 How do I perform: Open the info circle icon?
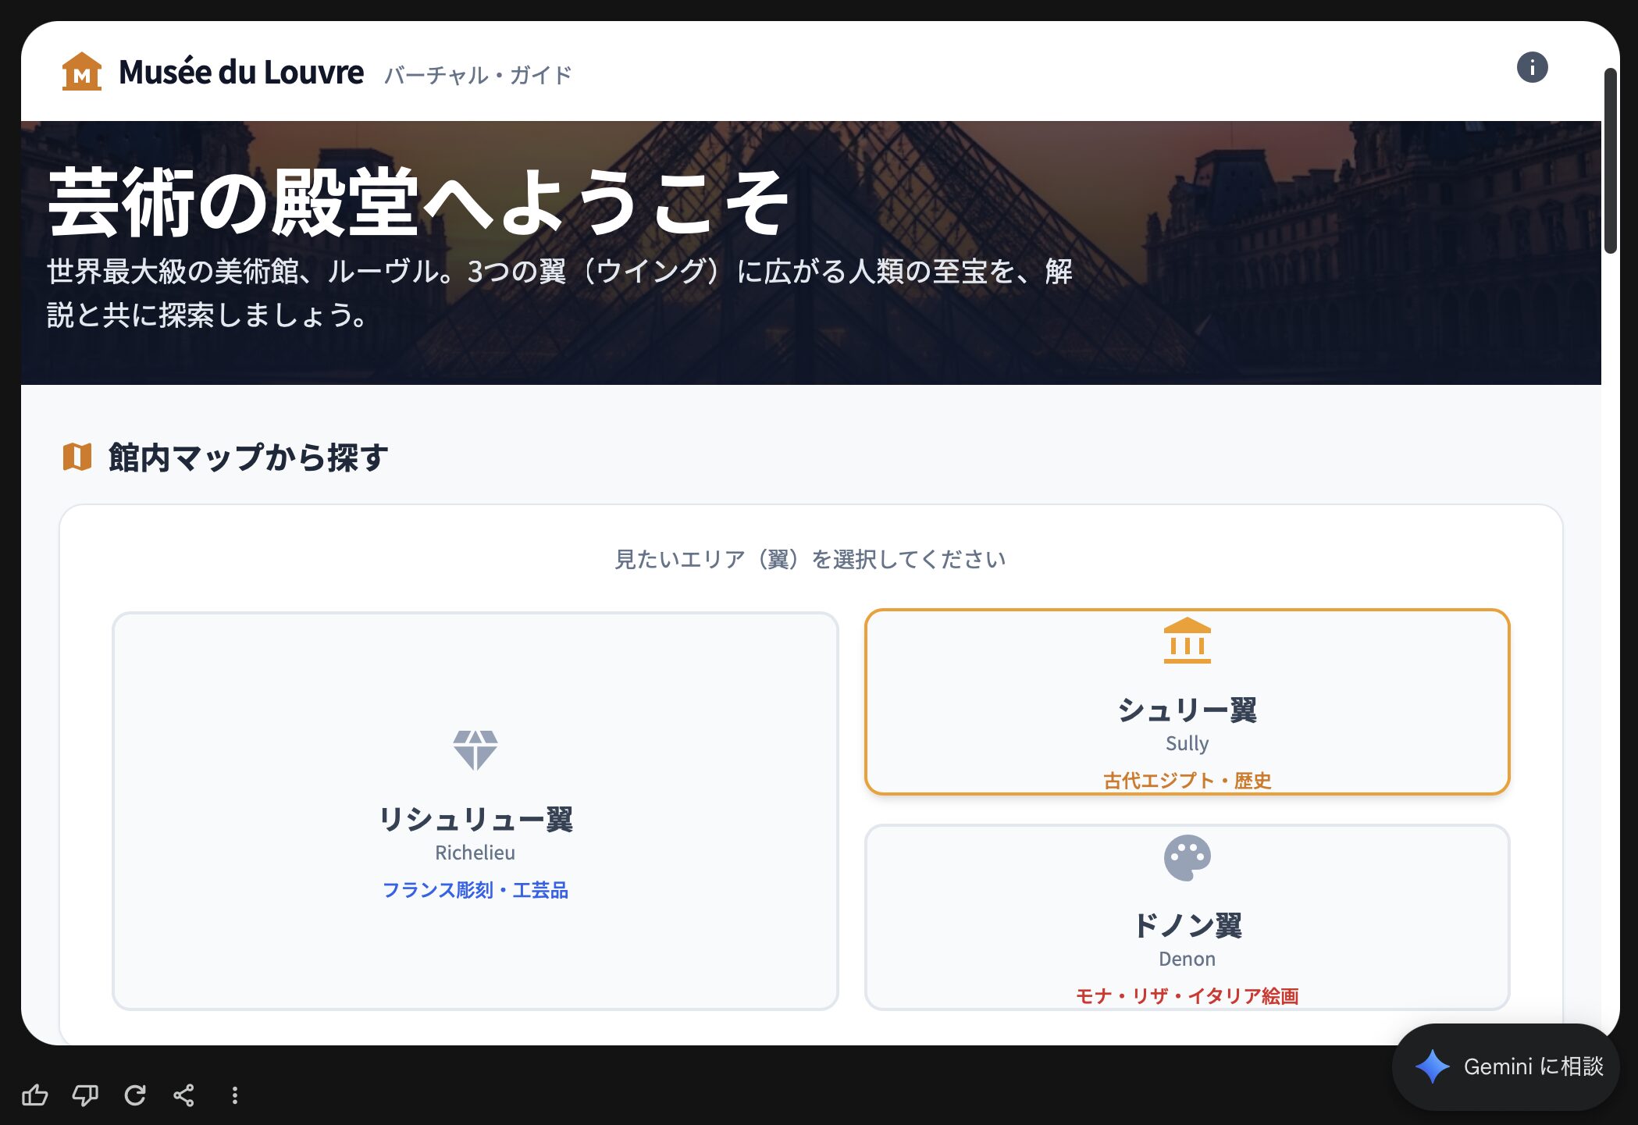pos(1531,68)
